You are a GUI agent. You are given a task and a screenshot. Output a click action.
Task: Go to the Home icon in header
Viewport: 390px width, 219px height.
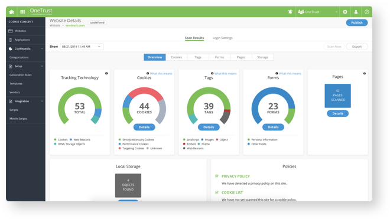coord(11,12)
